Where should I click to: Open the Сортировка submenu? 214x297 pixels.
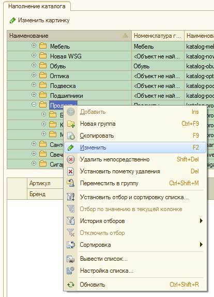tap(135, 245)
